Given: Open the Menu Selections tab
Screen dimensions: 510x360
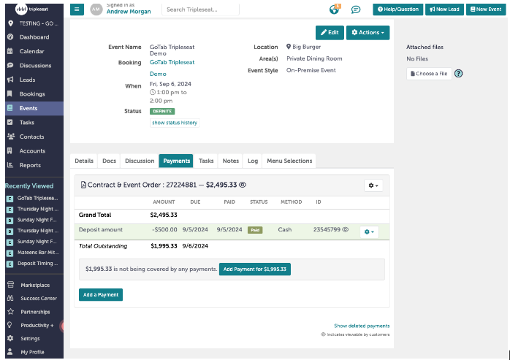Looking at the screenshot, I should [289, 161].
